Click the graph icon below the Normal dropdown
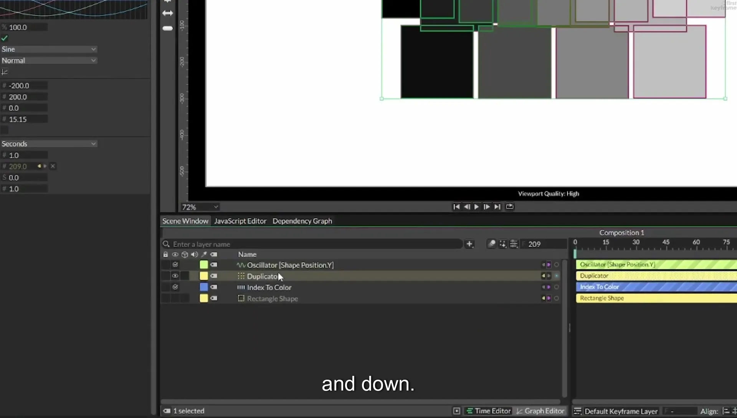The height and width of the screenshot is (418, 737). (x=5, y=72)
